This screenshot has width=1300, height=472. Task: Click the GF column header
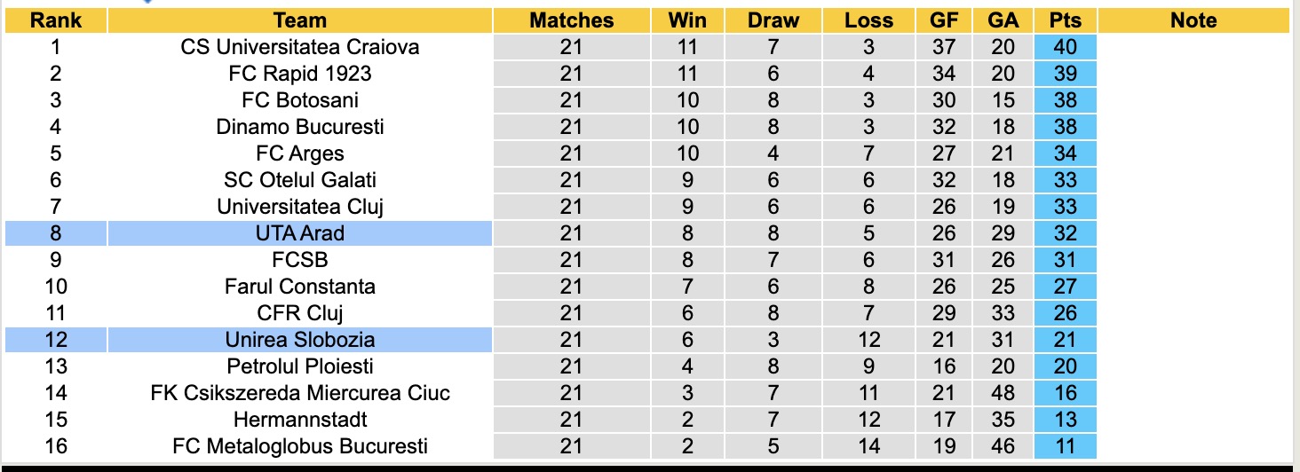(944, 20)
